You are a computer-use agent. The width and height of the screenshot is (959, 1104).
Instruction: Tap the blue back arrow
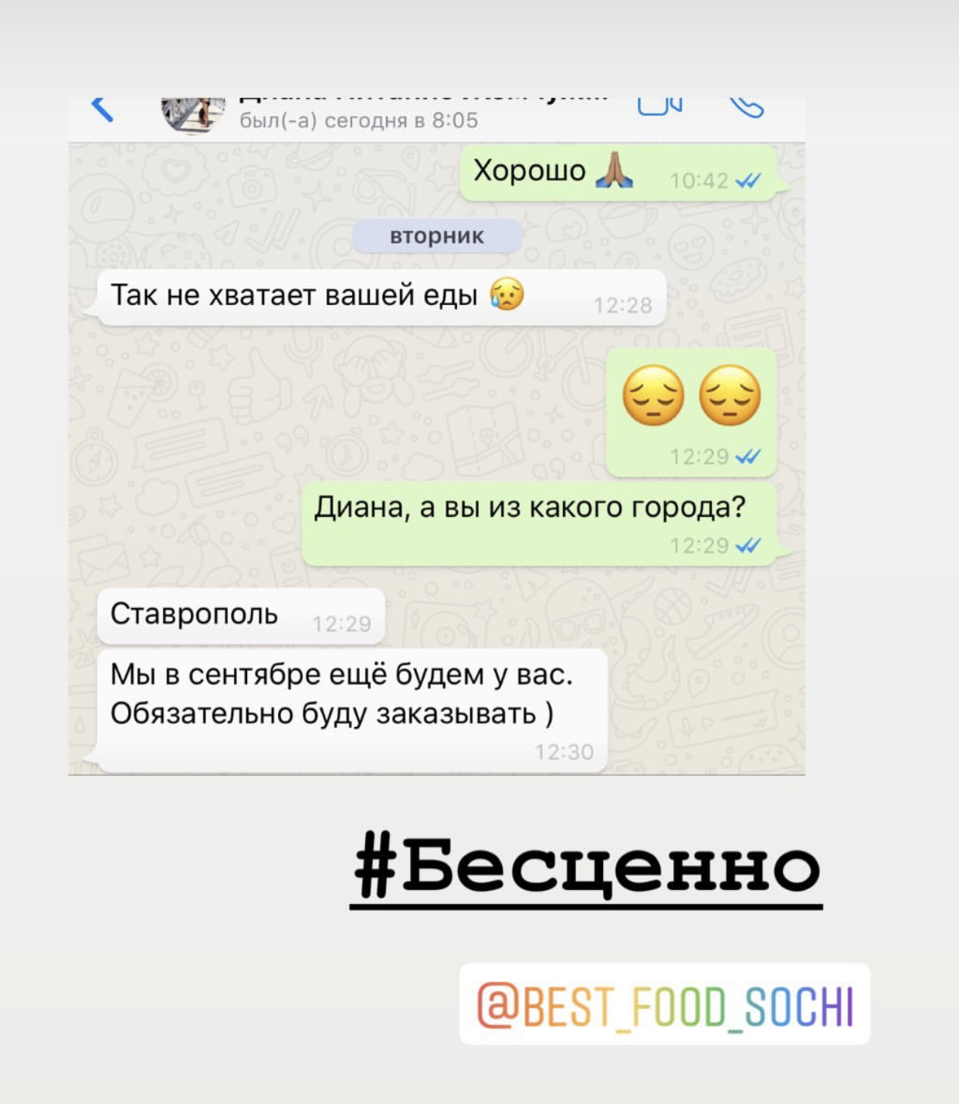coord(102,110)
